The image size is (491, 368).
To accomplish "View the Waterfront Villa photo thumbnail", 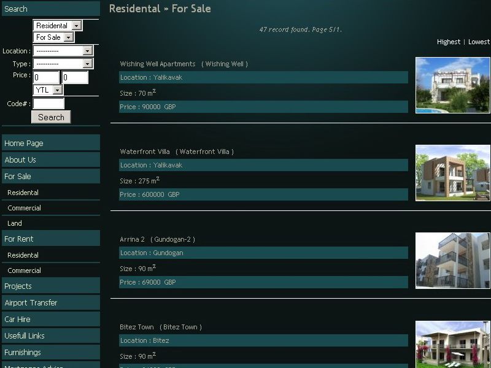I will 453,173.
